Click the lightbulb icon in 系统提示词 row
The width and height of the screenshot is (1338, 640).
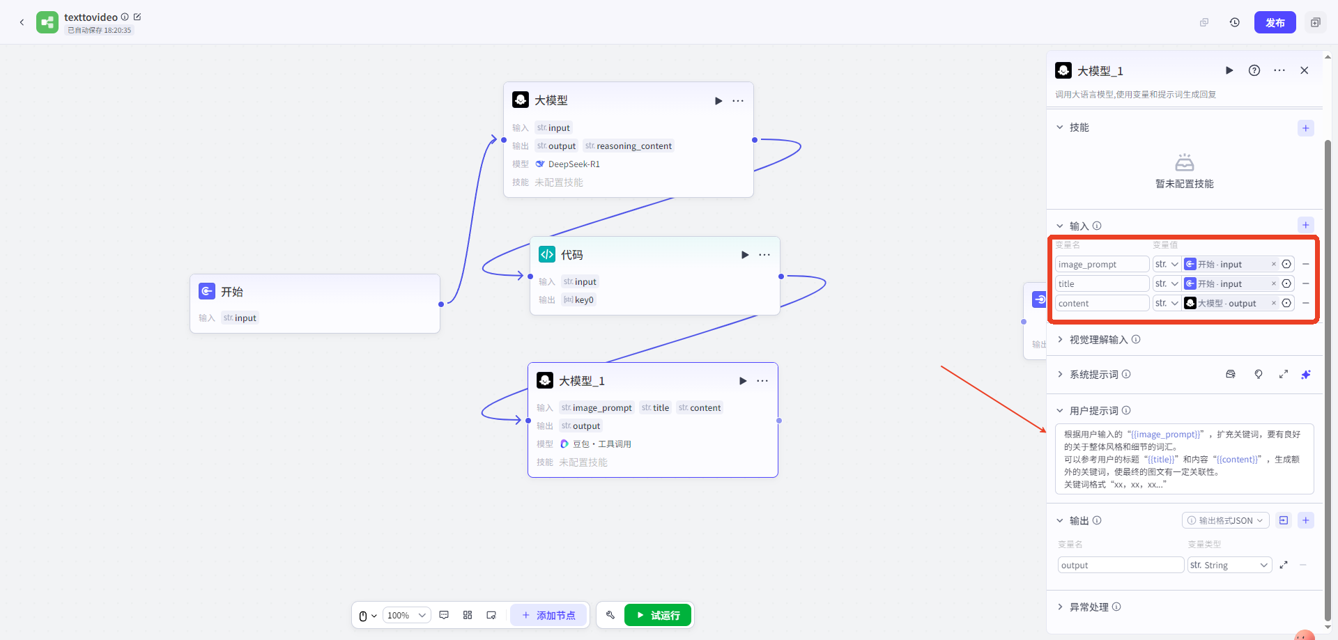1258,375
